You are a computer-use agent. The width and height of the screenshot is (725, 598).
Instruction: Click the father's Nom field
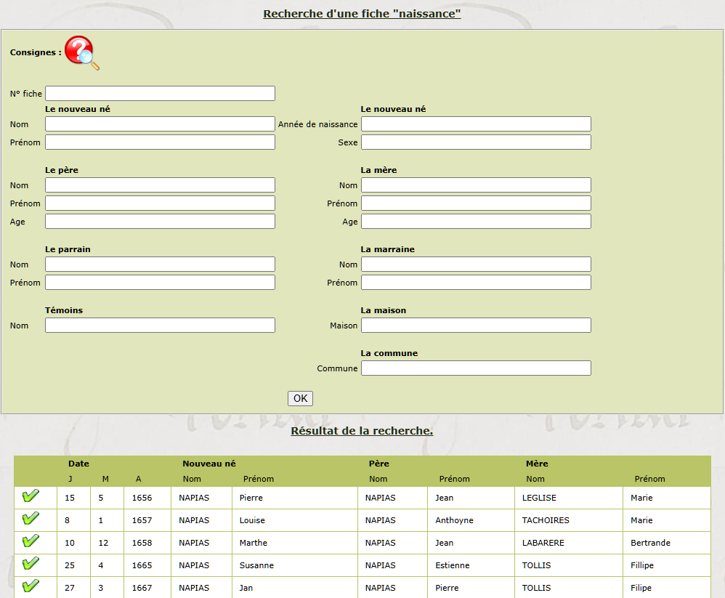click(x=160, y=185)
